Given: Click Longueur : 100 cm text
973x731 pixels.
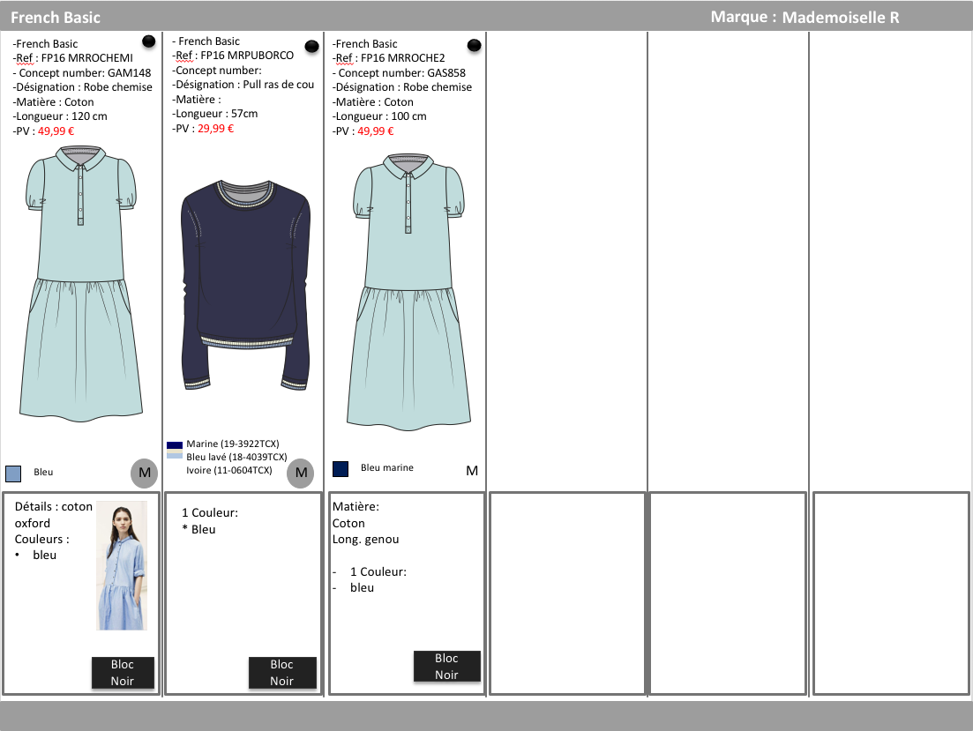Looking at the screenshot, I should (379, 116).
